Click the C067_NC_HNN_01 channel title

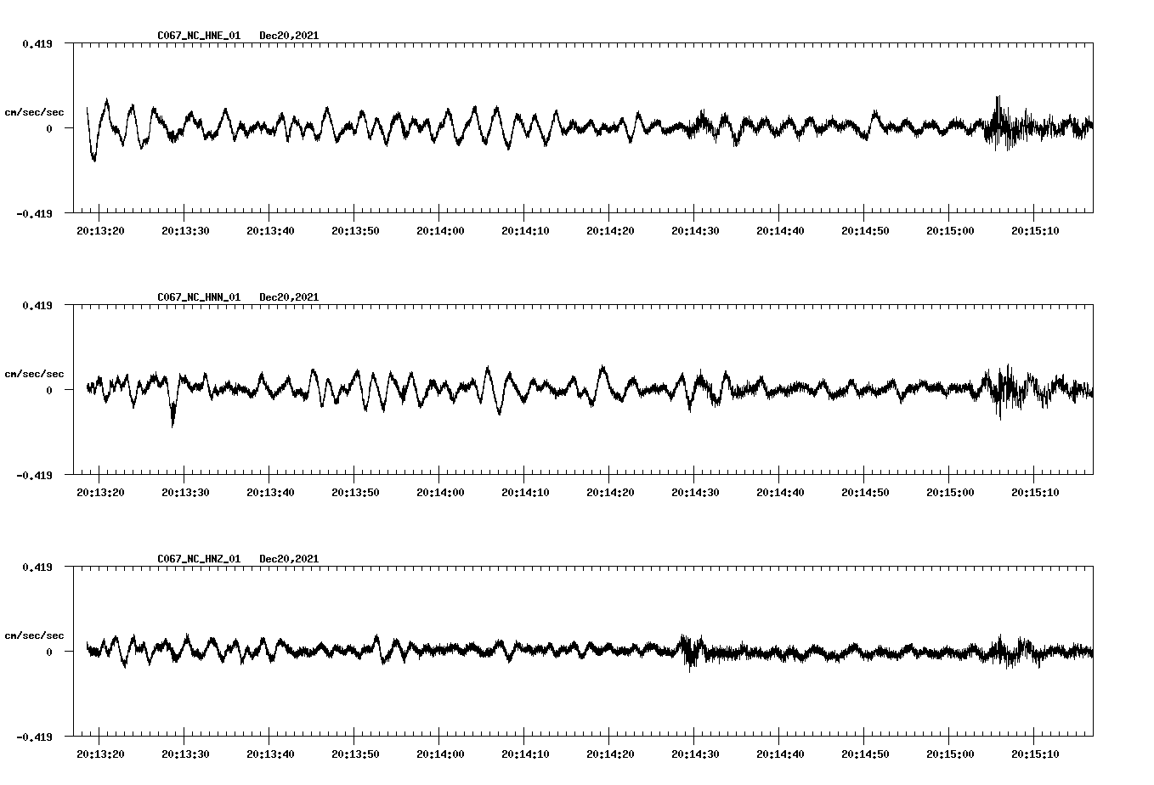199,297
